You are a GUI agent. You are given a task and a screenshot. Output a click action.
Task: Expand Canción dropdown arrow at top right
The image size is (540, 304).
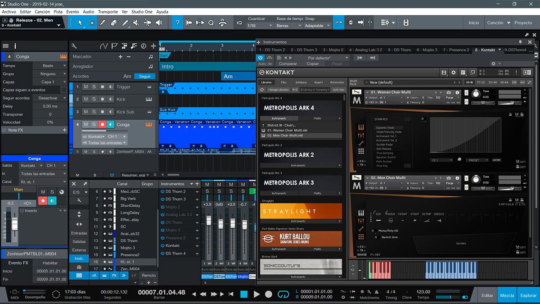(508, 23)
